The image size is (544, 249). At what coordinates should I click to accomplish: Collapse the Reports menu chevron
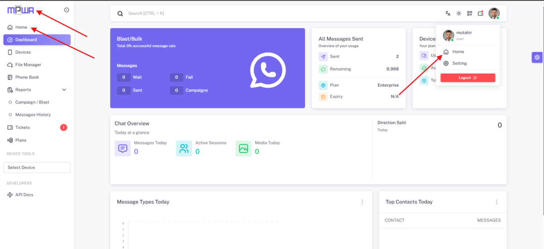point(64,90)
